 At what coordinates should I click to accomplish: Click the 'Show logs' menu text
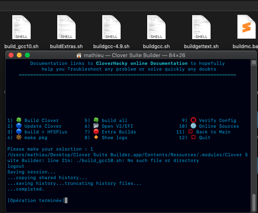pos(114,138)
